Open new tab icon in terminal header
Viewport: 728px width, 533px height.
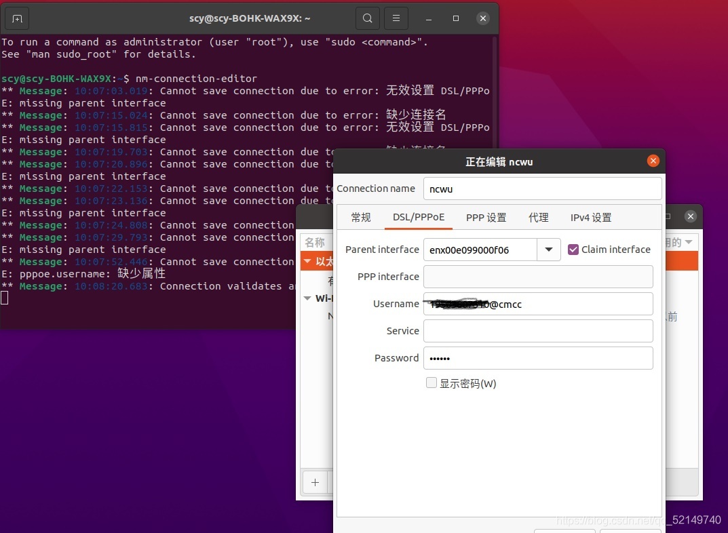coord(17,18)
